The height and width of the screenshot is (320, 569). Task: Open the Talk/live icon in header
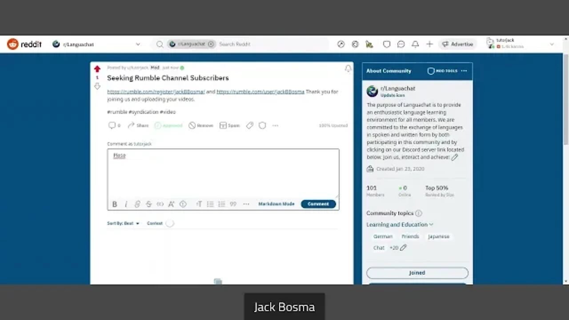point(369,44)
